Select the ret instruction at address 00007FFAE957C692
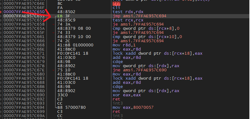250x119 pixels. tap(116, 99)
